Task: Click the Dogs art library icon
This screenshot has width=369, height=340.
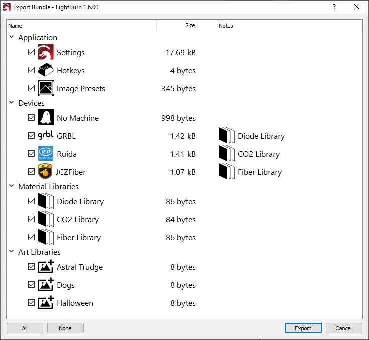Action: [x=46, y=284]
